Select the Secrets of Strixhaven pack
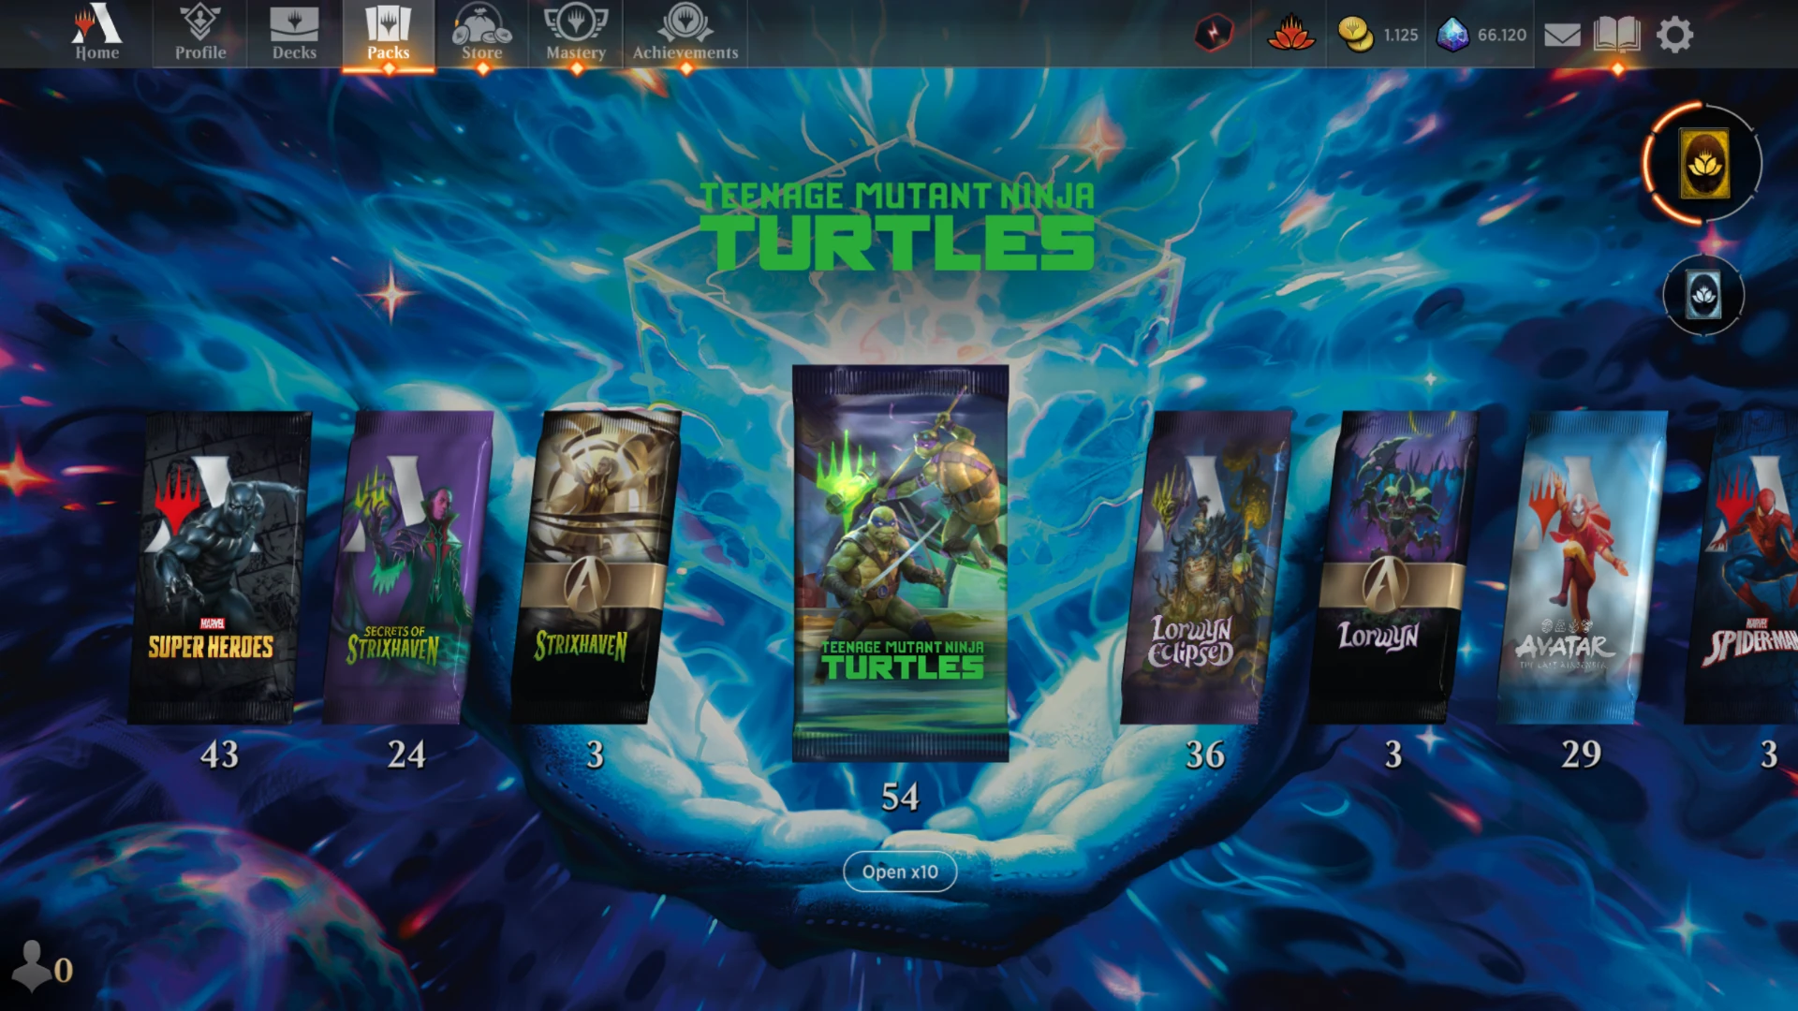 click(406, 567)
